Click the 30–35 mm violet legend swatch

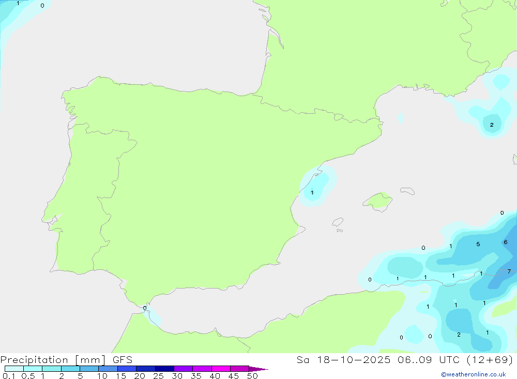pos(184,369)
